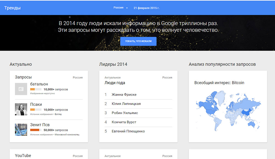Click the Зенит Псв thumbnail
Screen dimensions: 275x159
pos(21,130)
